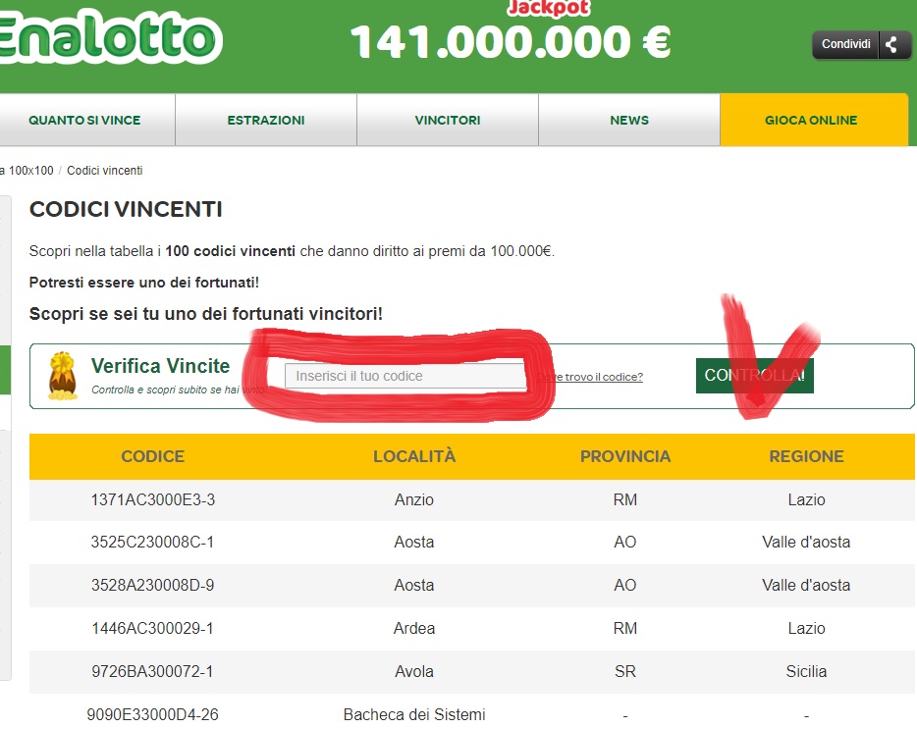Viewport: 917px width, 729px height.
Task: Click the Località column header
Action: pyautogui.click(x=414, y=456)
